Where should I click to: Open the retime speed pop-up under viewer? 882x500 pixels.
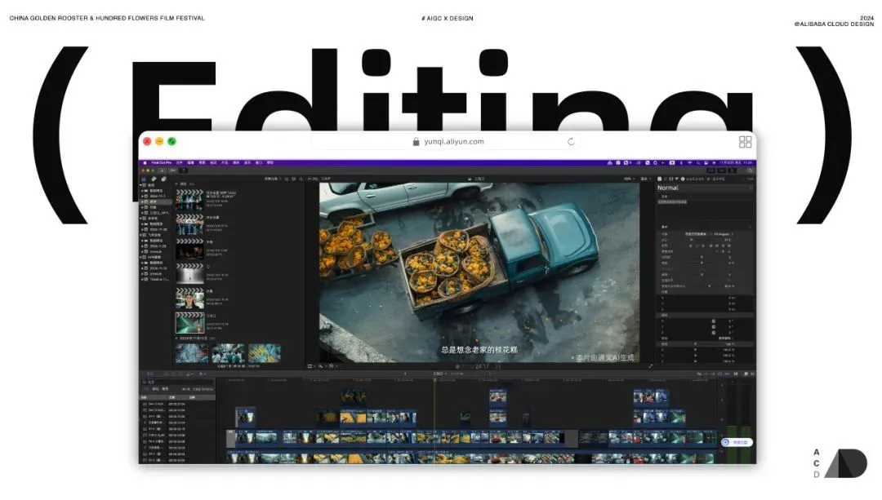(332, 366)
